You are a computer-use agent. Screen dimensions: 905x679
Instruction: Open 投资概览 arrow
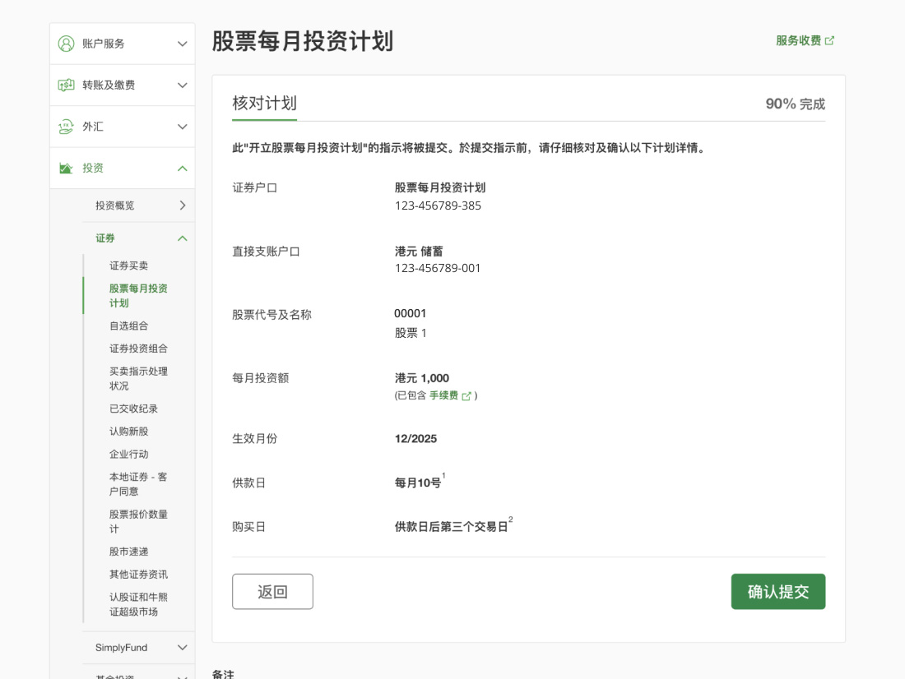pos(183,206)
